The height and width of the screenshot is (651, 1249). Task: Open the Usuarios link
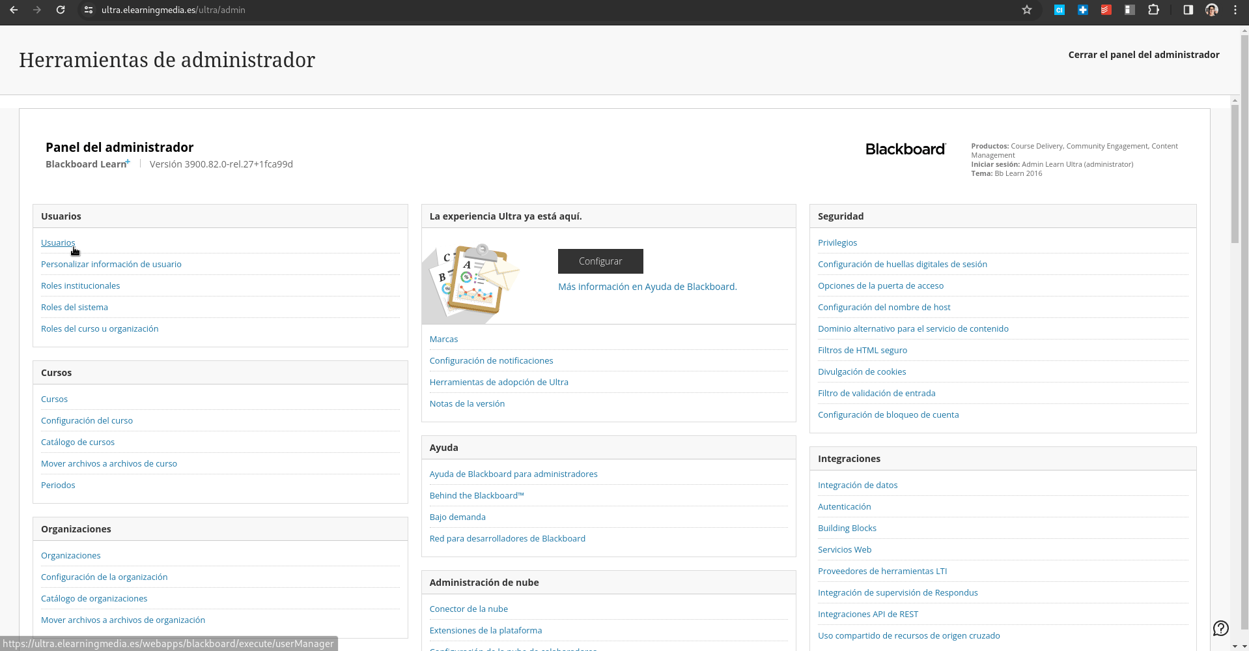(x=58, y=242)
